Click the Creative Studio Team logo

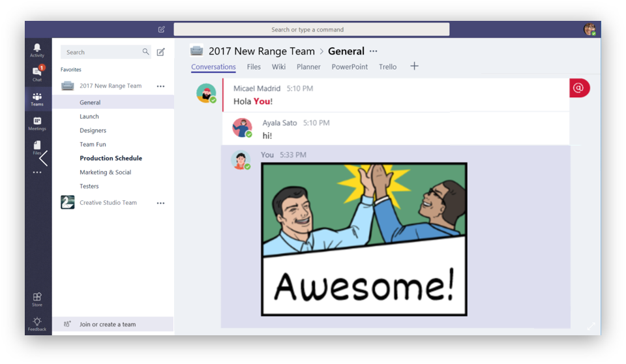(x=67, y=202)
